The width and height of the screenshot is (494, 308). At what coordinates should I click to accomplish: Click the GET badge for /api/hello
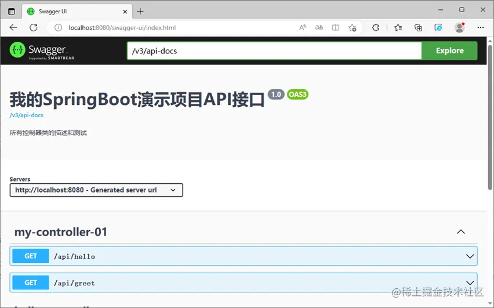point(31,256)
